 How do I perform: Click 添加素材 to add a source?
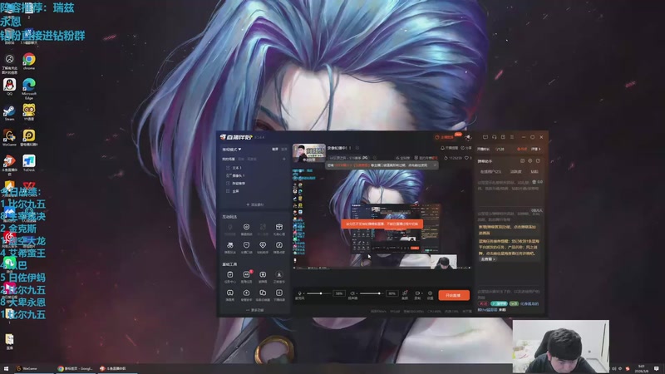tap(255, 204)
